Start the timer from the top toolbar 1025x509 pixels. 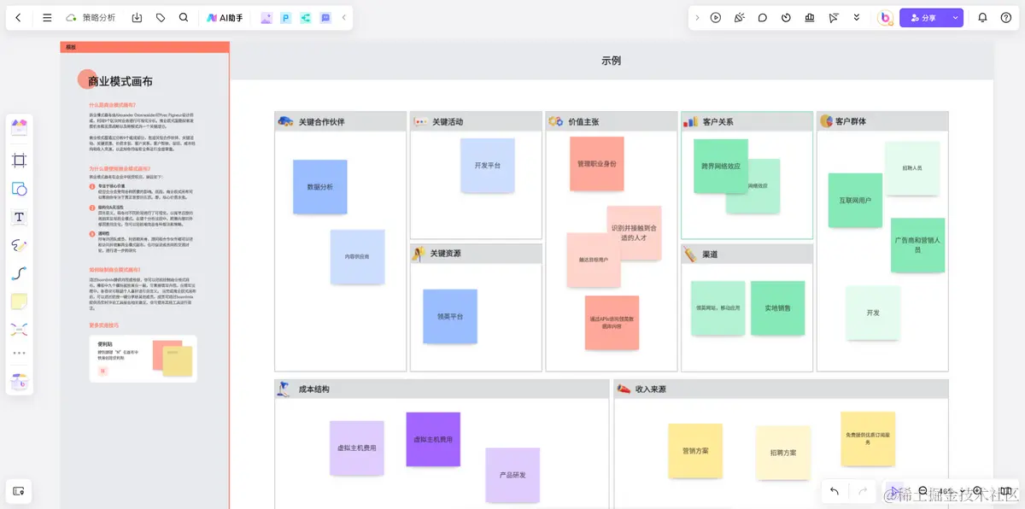(x=785, y=17)
